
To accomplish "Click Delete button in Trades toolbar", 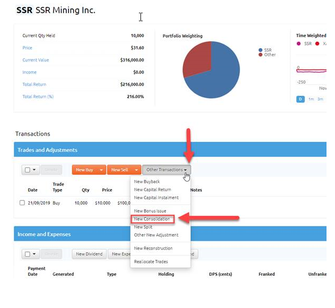I will coord(51,170).
